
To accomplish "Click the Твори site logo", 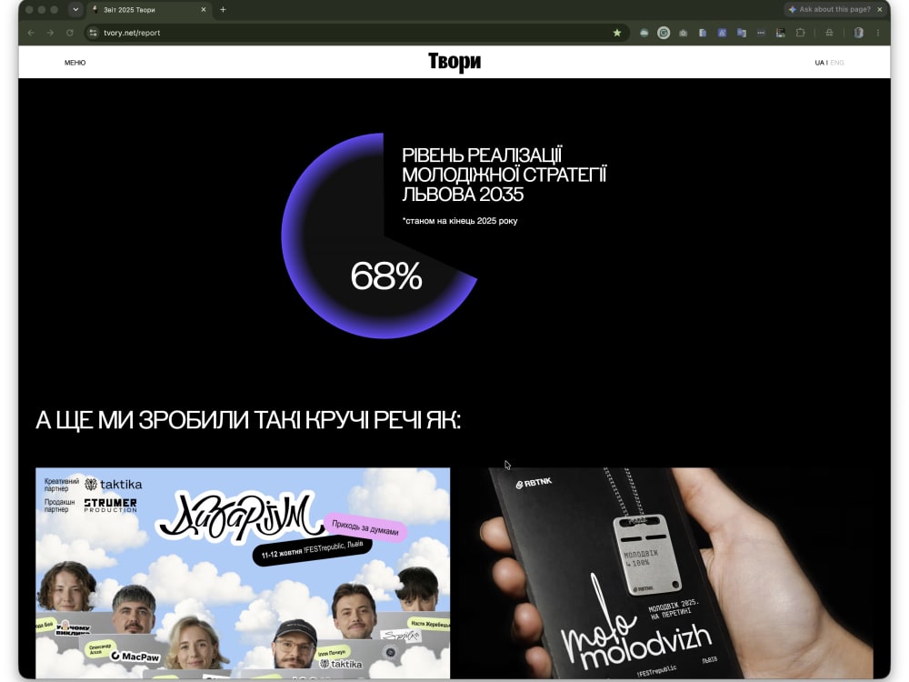I will [x=454, y=62].
